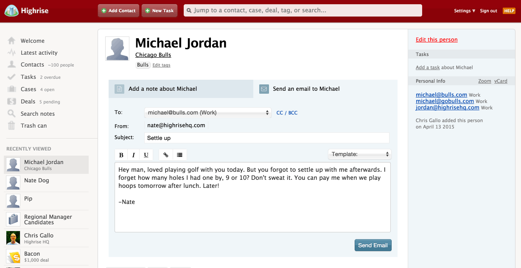The image size is (521, 268).
Task: Click the green plus on Add Contact
Action: pos(104,11)
